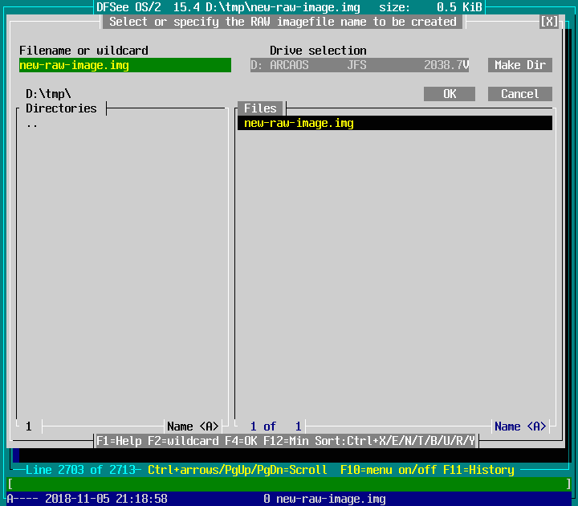578x506 pixels.
Task: Toggle the Name <A> sort in Files pane
Action: 520,426
